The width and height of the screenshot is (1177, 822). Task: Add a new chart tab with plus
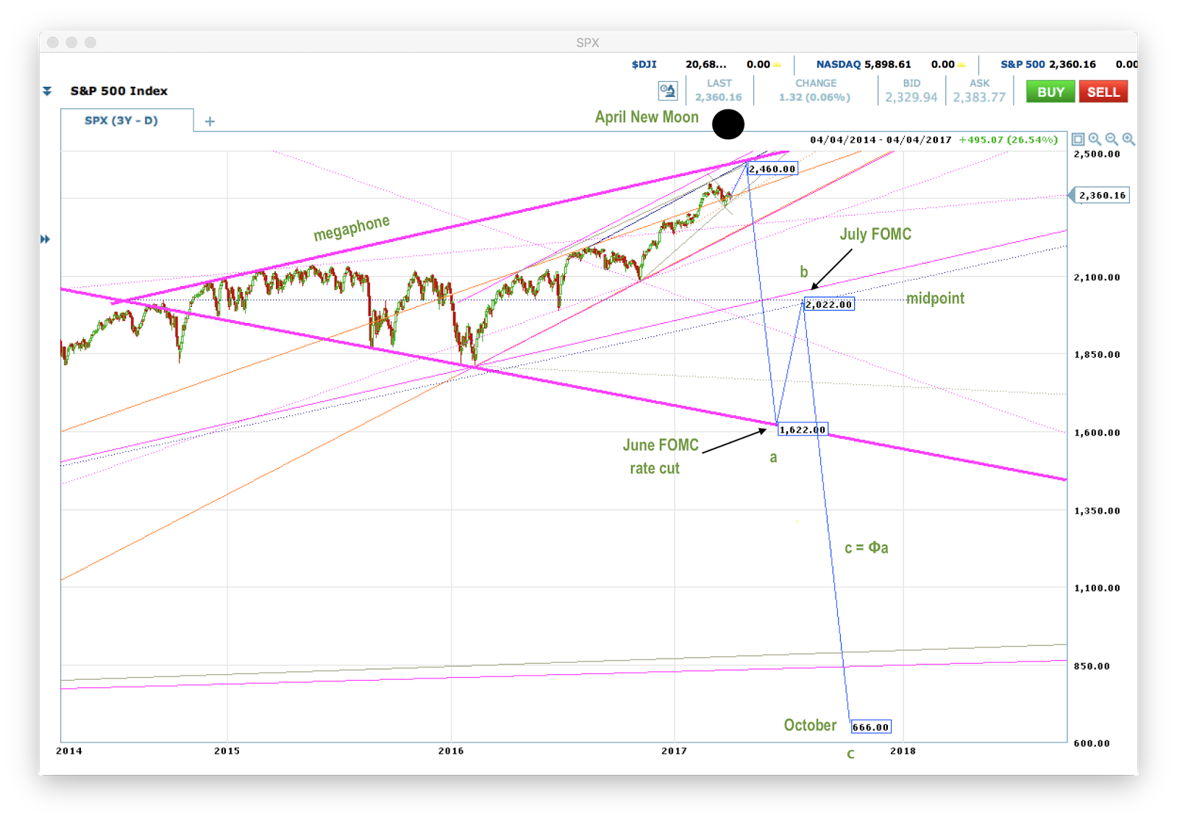pyautogui.click(x=210, y=121)
